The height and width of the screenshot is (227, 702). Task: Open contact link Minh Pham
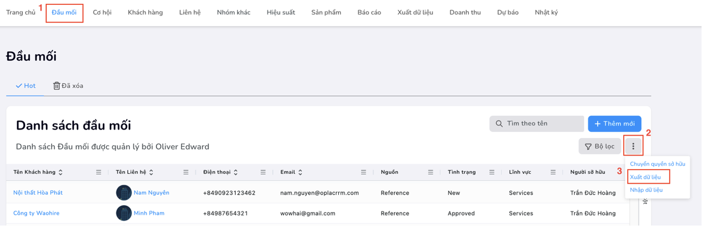[x=149, y=213]
